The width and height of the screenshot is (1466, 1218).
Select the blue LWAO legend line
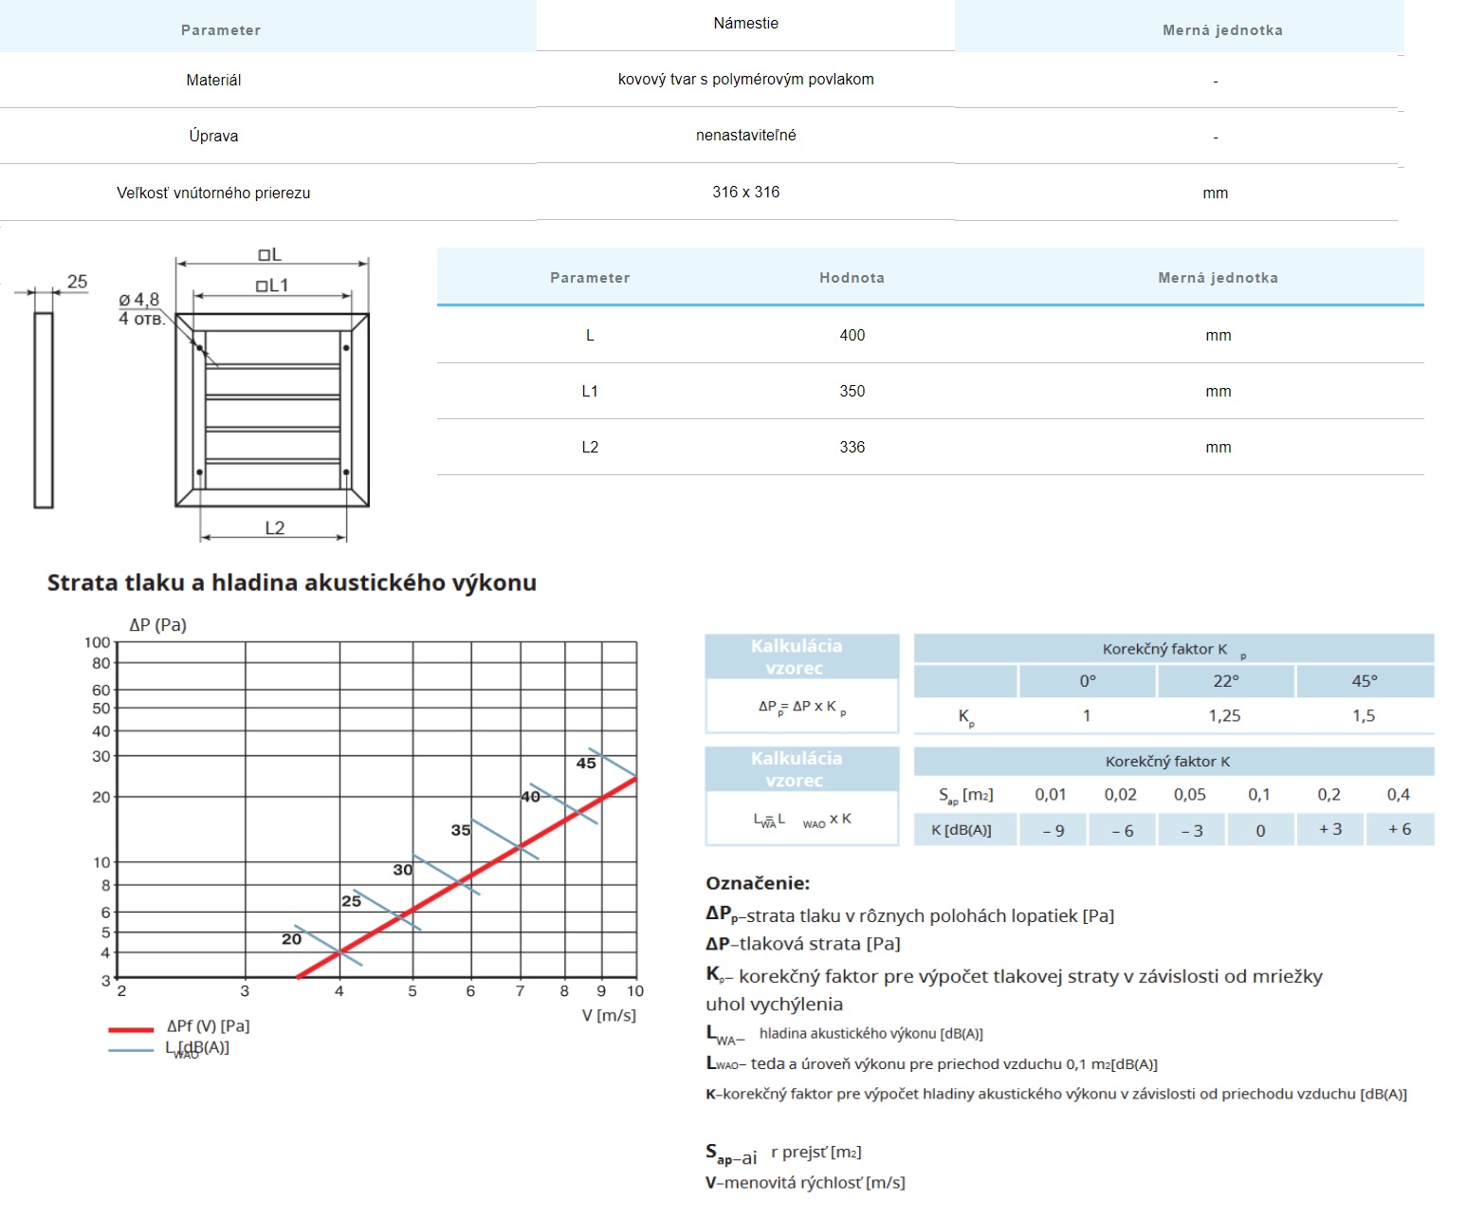point(131,1050)
